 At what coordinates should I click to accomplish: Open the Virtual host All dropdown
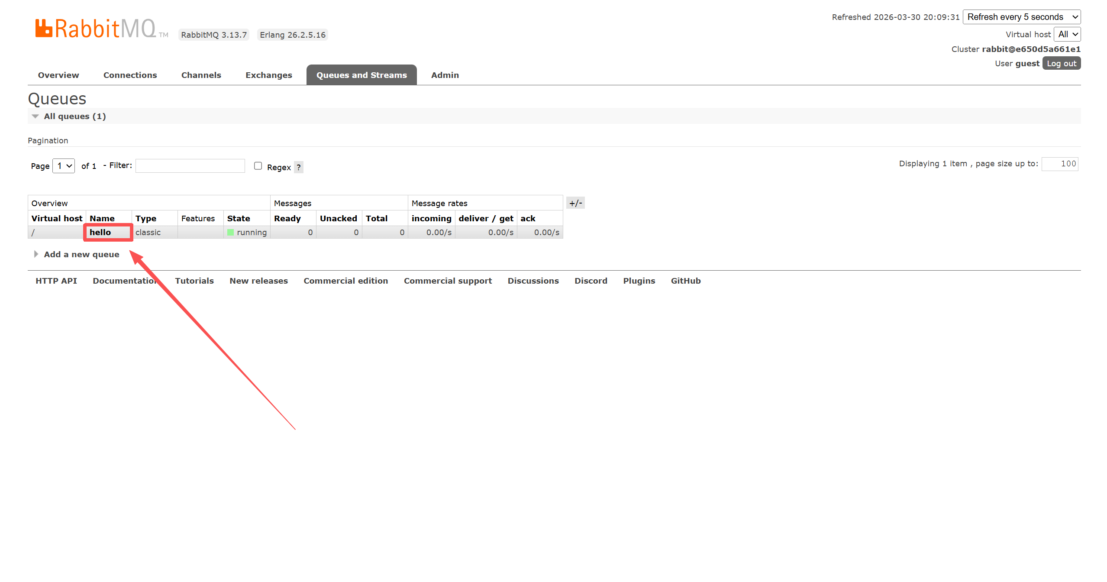coord(1067,34)
